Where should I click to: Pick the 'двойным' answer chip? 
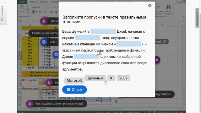[x=95, y=78]
